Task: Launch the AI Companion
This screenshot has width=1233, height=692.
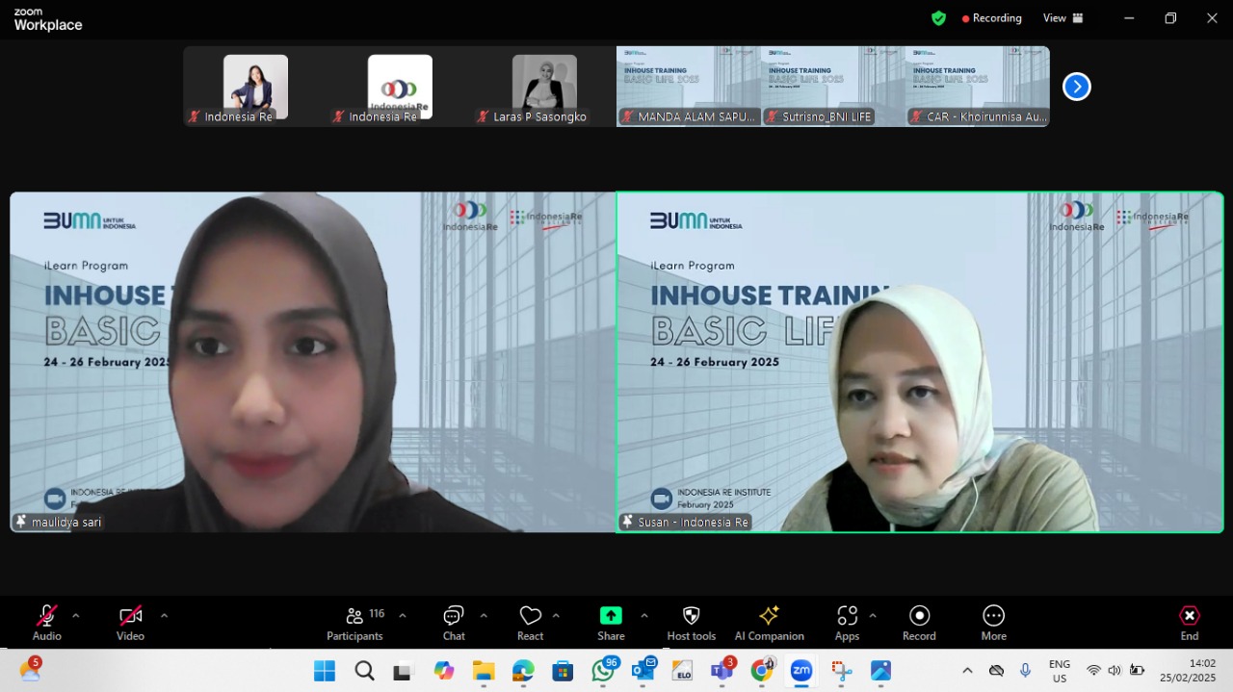Action: click(769, 623)
